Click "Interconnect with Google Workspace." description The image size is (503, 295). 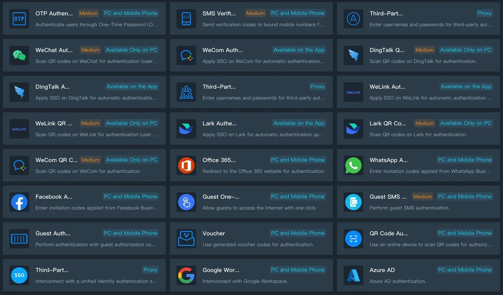(x=245, y=281)
